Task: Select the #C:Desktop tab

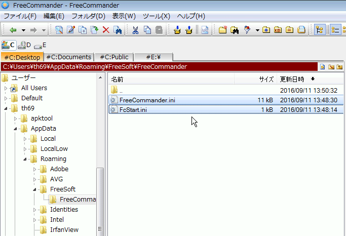Action: pyautogui.click(x=22, y=57)
